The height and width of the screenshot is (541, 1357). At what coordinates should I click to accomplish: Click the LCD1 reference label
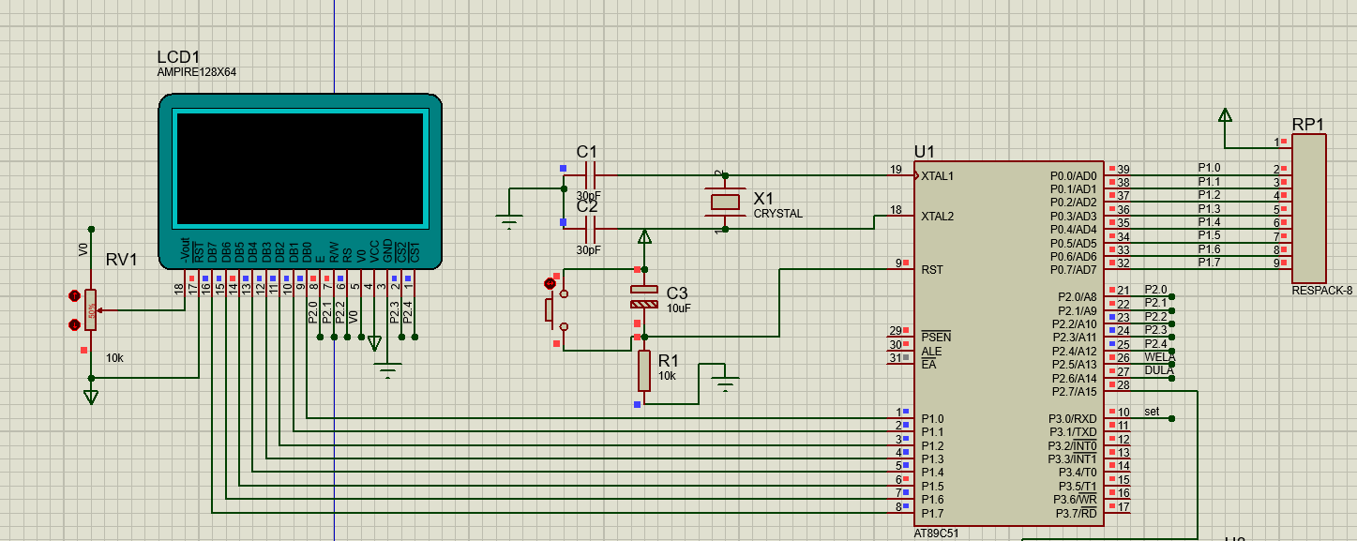tap(178, 57)
